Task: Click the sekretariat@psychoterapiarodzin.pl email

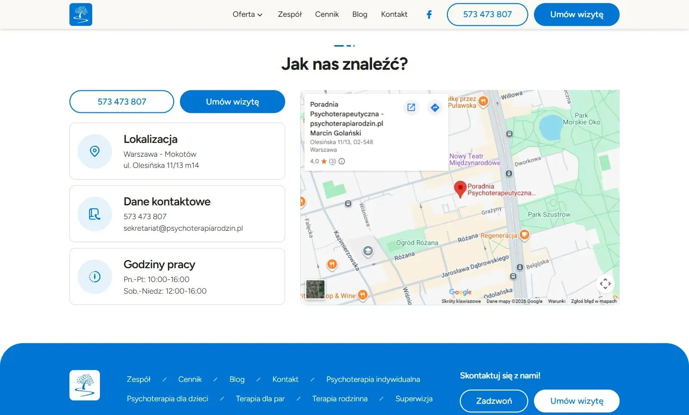Action: [183, 228]
